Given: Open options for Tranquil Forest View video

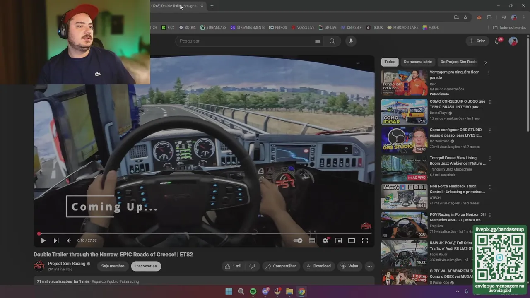Looking at the screenshot, I should coord(490,159).
